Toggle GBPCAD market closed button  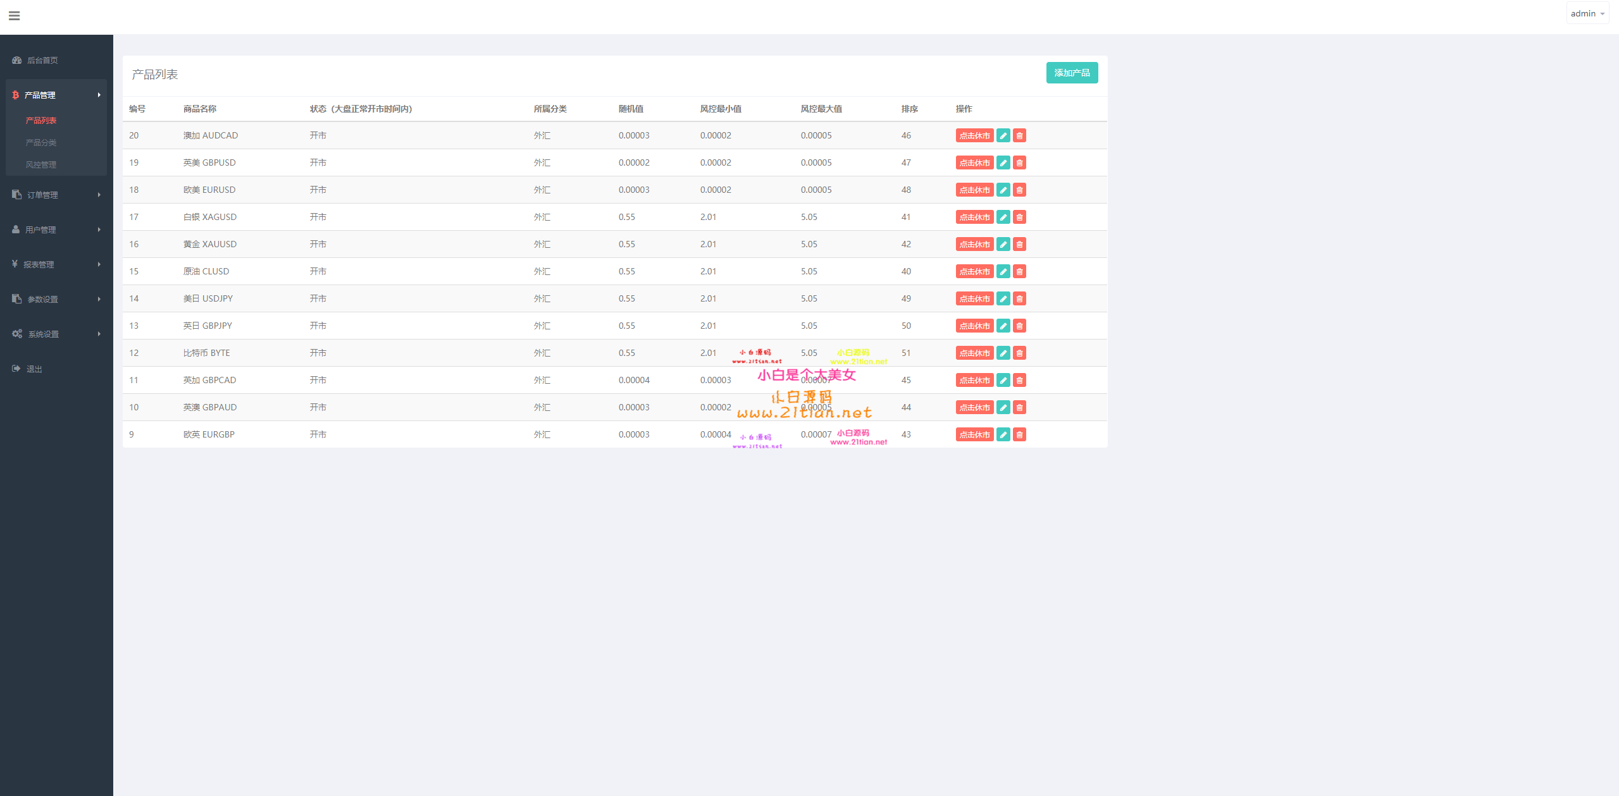click(974, 380)
